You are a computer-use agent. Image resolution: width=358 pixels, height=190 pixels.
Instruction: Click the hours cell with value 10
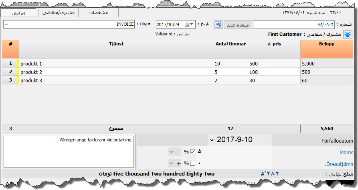tap(231, 63)
